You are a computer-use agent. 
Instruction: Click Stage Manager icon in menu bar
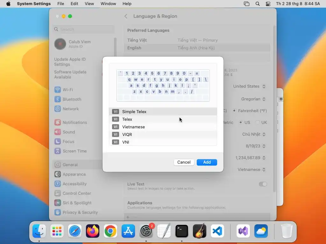coord(247,4)
